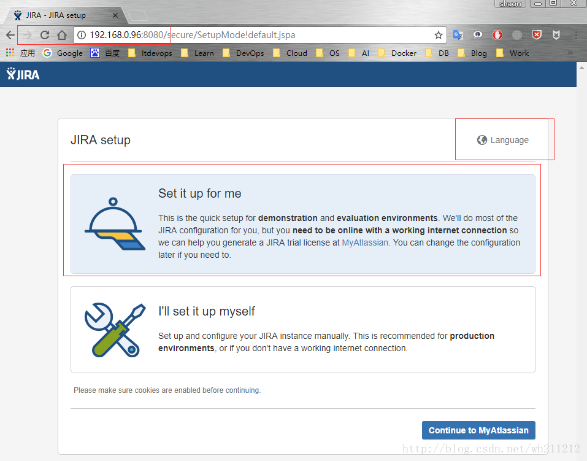
Task: Open the DevOps bookmark folder
Action: coord(244,53)
